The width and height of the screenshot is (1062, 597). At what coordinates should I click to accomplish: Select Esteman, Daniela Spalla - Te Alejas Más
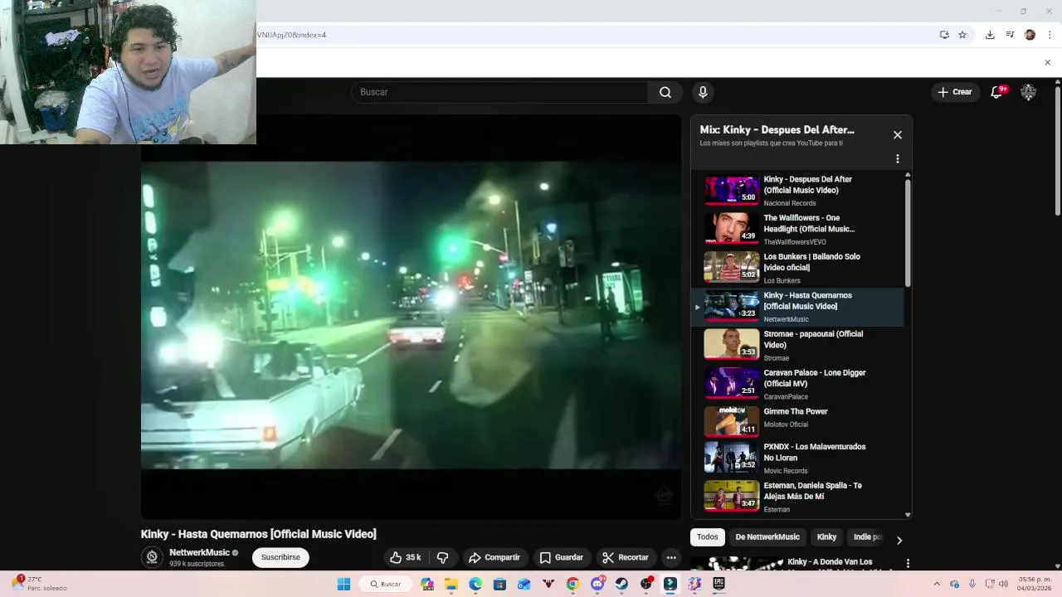pos(797,496)
